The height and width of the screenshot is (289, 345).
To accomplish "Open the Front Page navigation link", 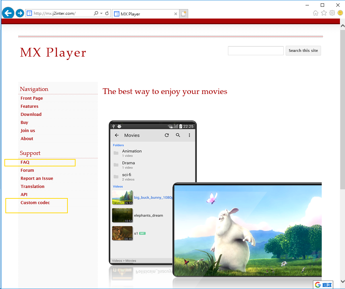I will [x=32, y=98].
